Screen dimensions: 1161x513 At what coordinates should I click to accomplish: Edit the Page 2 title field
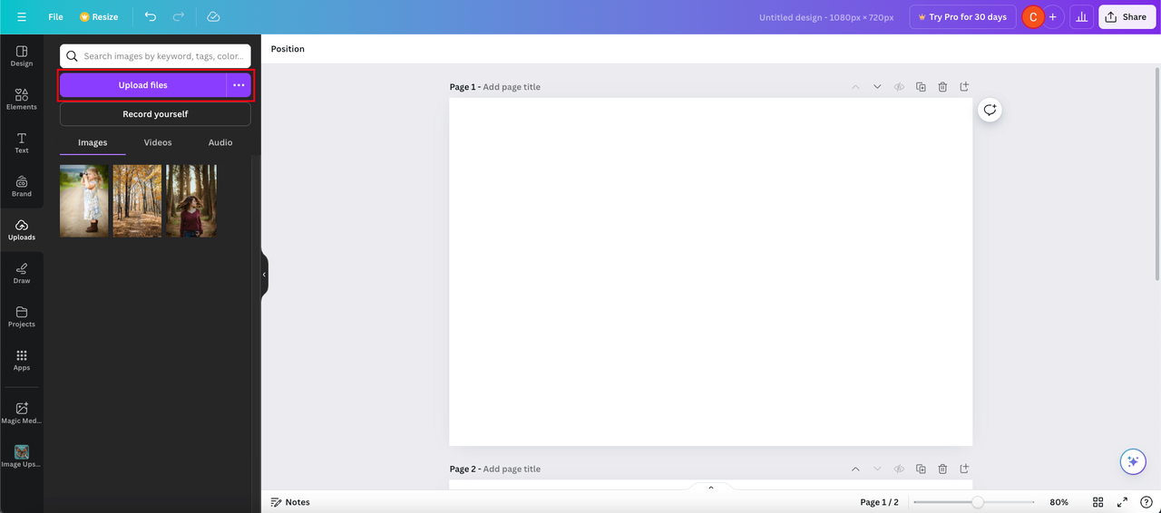click(x=512, y=469)
